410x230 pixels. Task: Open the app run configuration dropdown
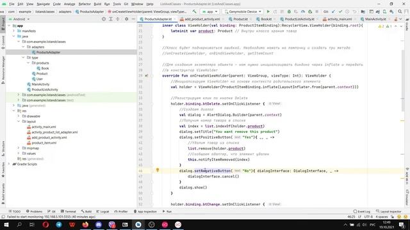(209, 11)
